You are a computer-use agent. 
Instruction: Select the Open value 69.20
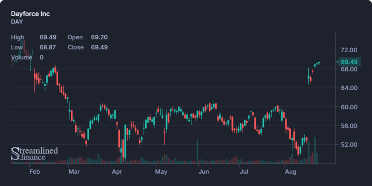click(x=99, y=37)
